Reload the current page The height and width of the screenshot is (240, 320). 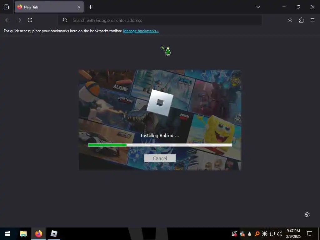[30, 20]
